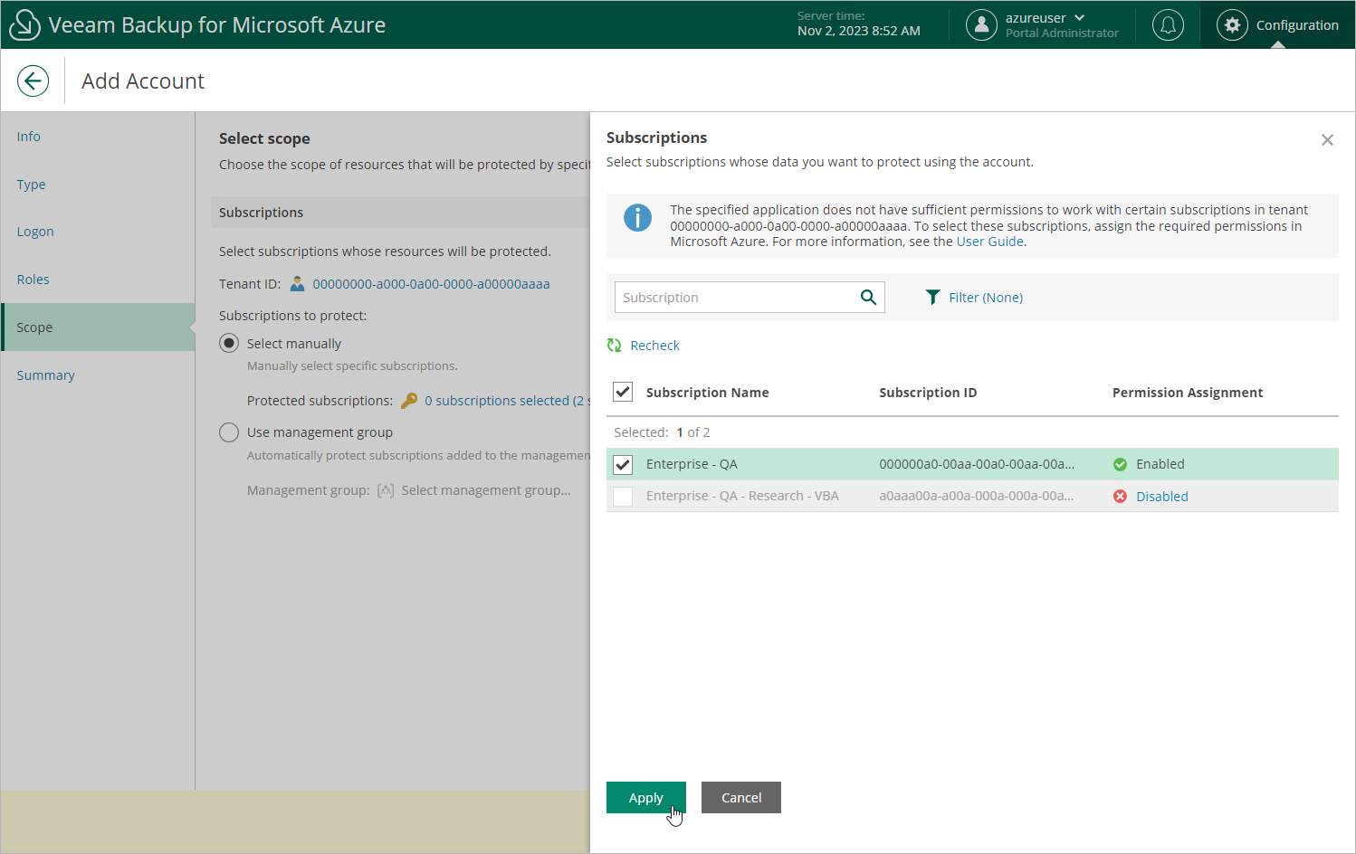Screen dimensions: 1356x854
Task: Click the Cancel button
Action: coord(741,797)
